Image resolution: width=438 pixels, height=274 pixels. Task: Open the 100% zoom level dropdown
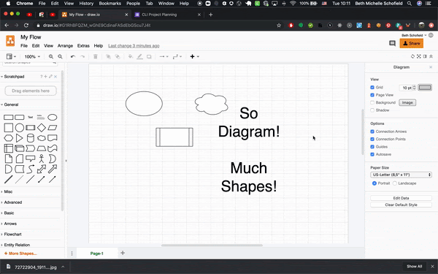[x=32, y=56]
